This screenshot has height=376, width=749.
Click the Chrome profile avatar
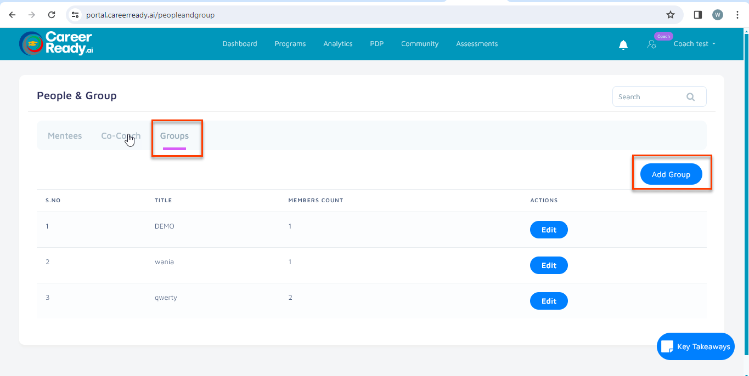click(718, 15)
